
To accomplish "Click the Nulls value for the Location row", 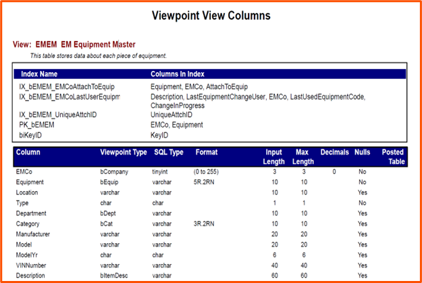I will click(x=363, y=192).
